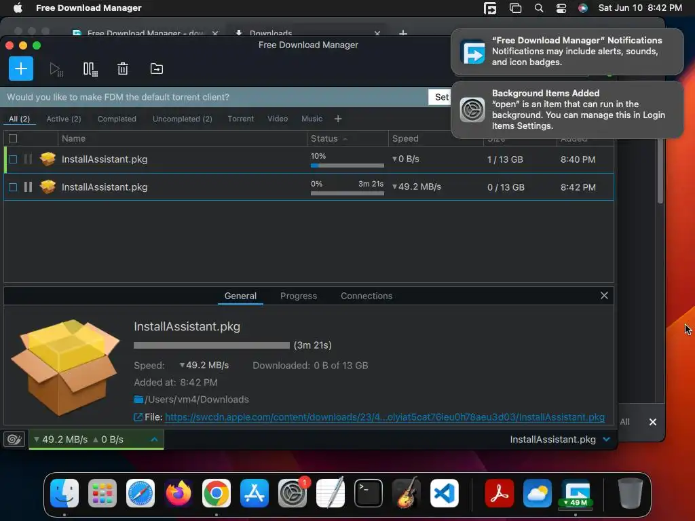Image resolution: width=695 pixels, height=521 pixels.
Task: Open the Apple menu
Action: (x=18, y=7)
